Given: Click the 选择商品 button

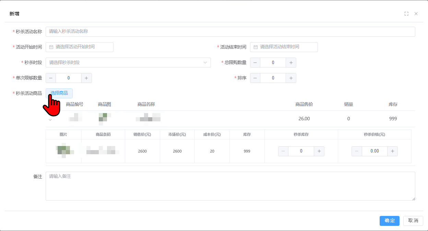Looking at the screenshot, I should coord(59,93).
